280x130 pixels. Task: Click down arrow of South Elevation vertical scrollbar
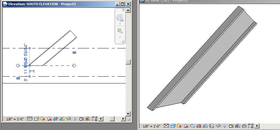[128, 114]
